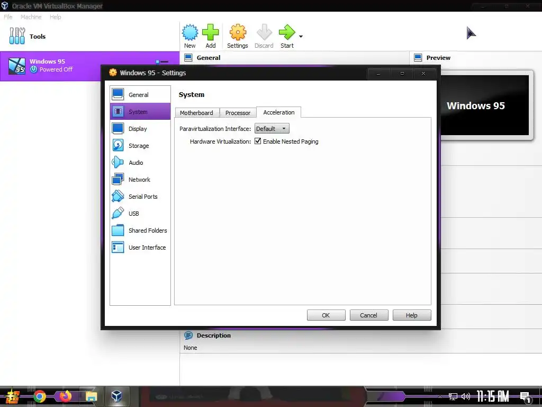Select the Windows 95 virtual machine entry
Image resolution: width=542 pixels, height=407 pixels.
89,66
